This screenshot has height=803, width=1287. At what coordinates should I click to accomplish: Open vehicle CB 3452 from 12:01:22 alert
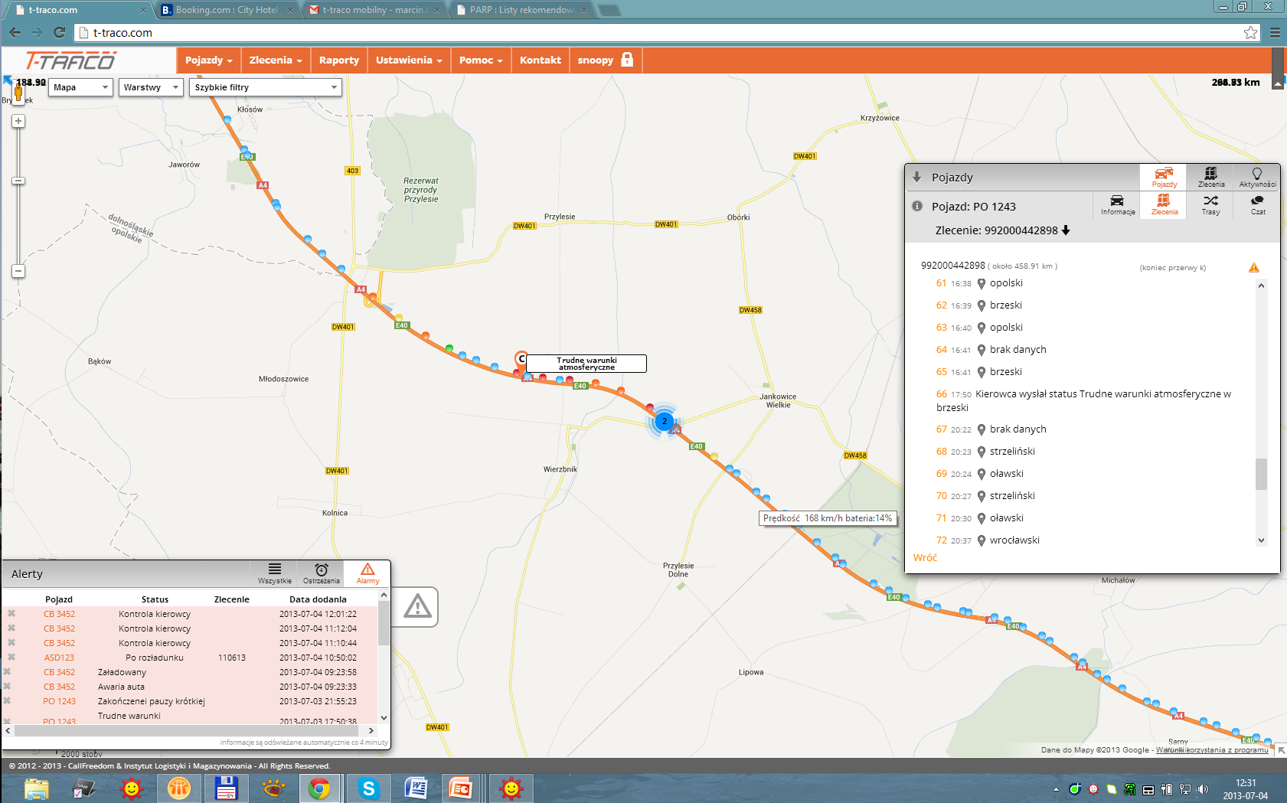point(59,614)
